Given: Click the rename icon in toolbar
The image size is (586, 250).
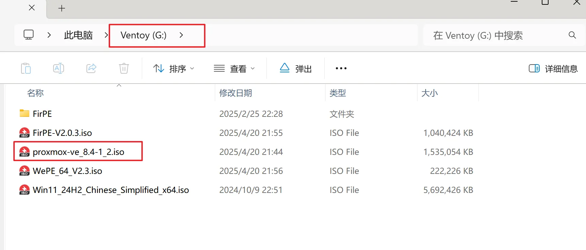Looking at the screenshot, I should point(59,68).
